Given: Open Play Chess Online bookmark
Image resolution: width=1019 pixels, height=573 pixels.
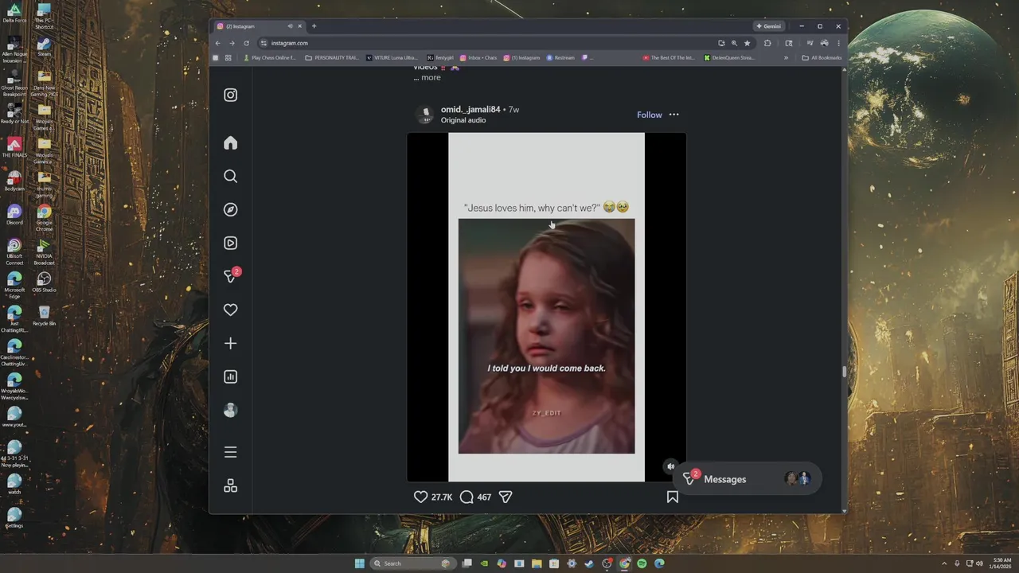Looking at the screenshot, I should tap(270, 58).
